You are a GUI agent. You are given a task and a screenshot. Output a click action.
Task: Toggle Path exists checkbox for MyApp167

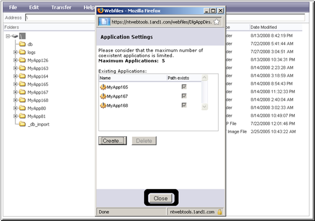(184, 96)
